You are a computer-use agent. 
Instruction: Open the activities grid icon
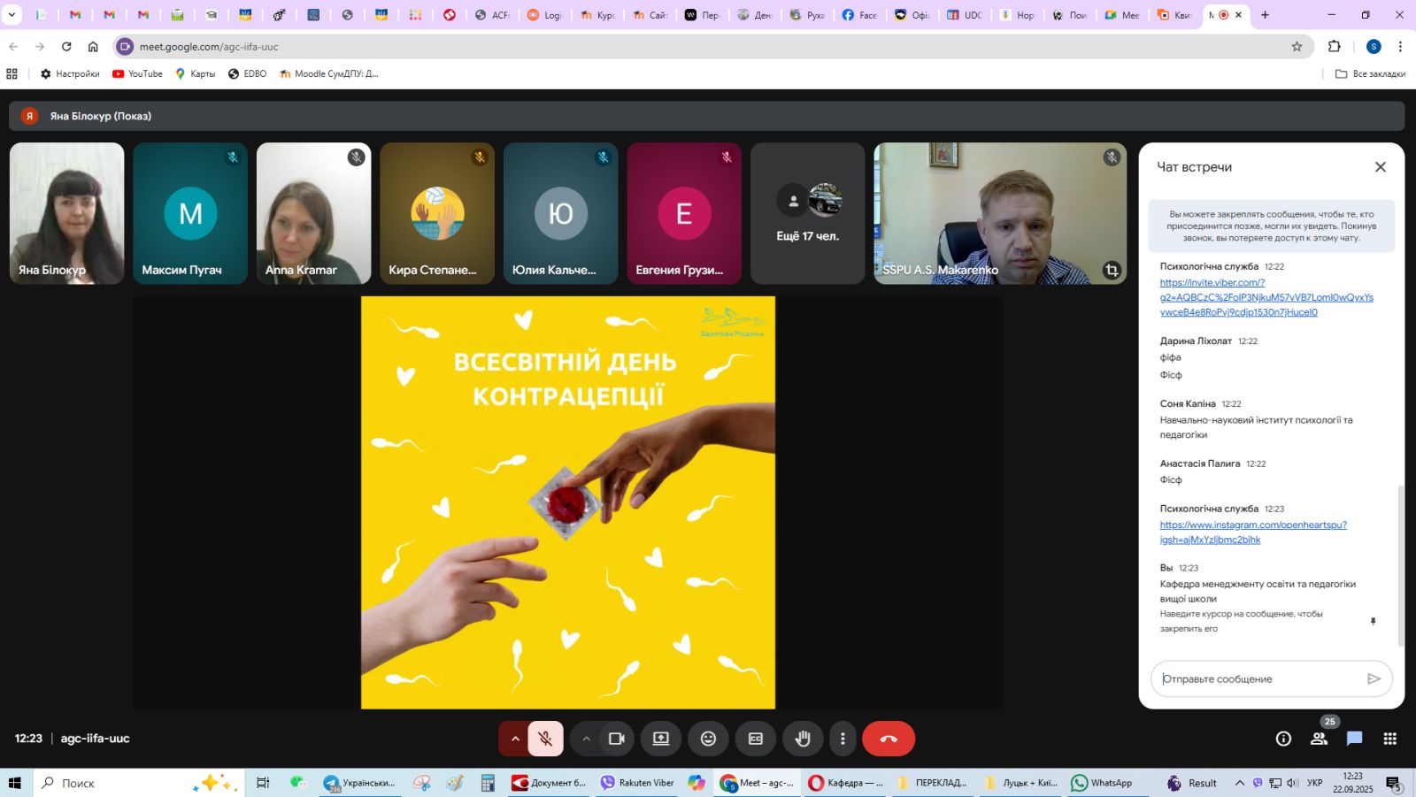1390,739
